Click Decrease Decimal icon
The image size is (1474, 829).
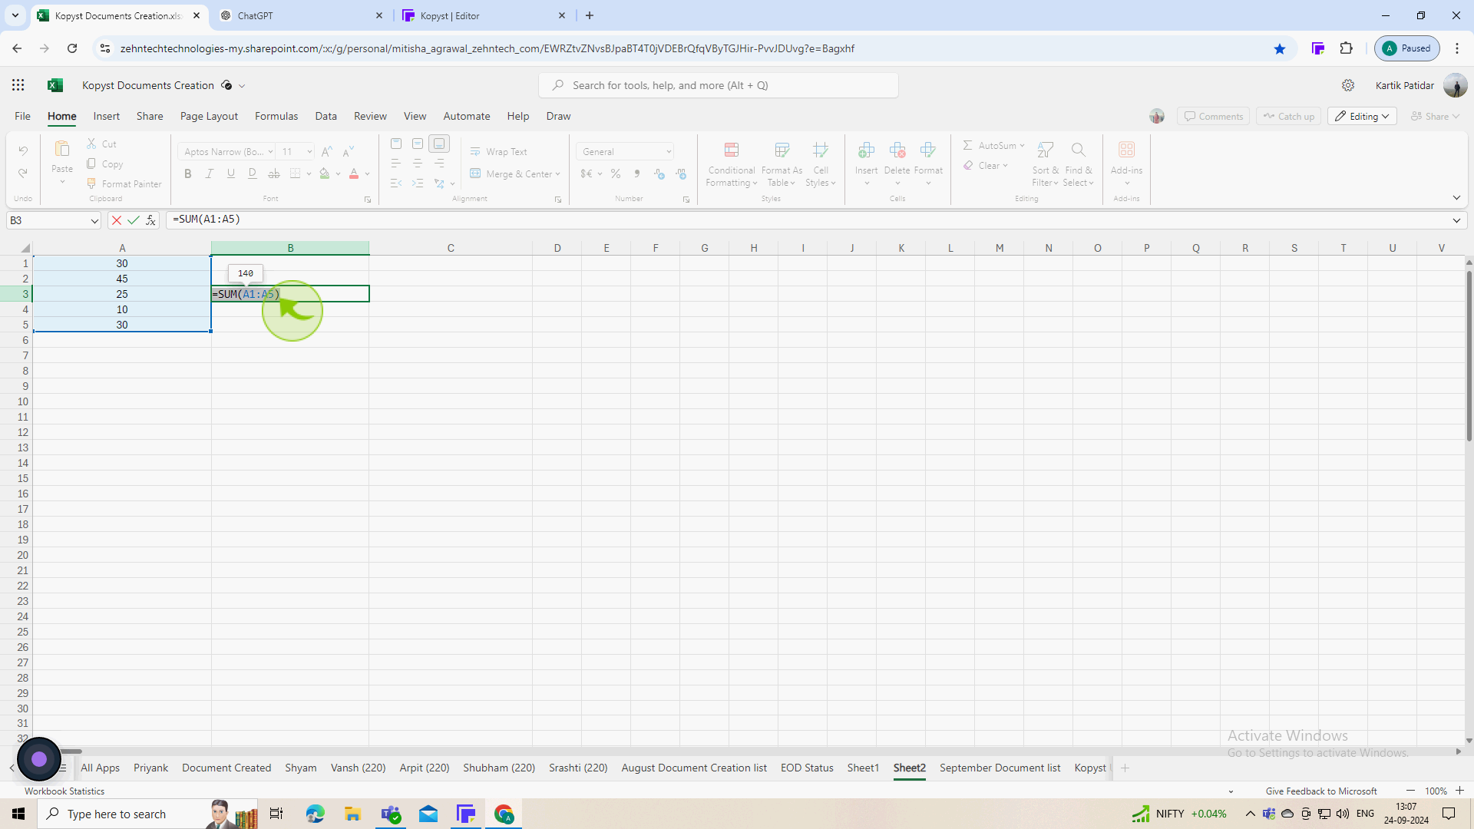point(681,174)
